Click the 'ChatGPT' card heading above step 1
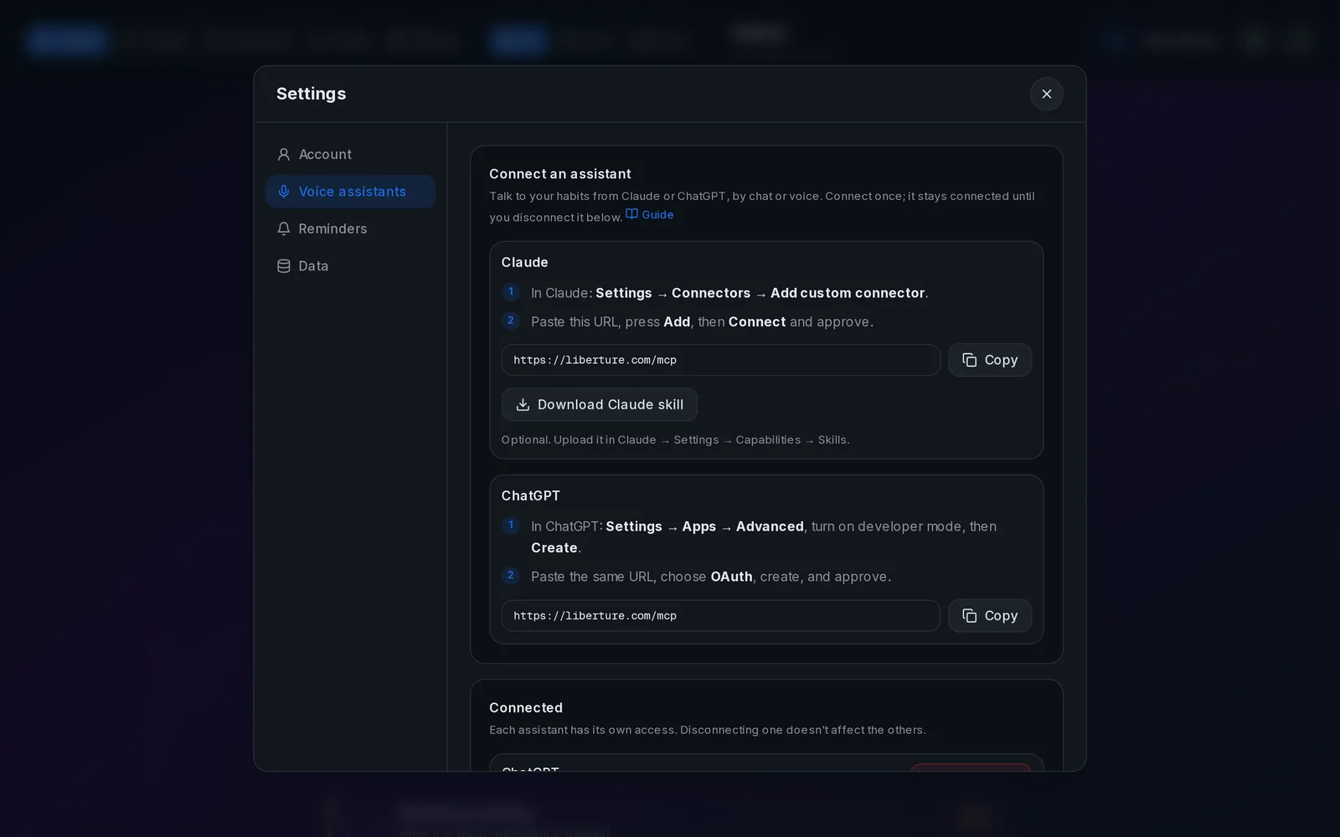The image size is (1340, 837). tap(530, 496)
